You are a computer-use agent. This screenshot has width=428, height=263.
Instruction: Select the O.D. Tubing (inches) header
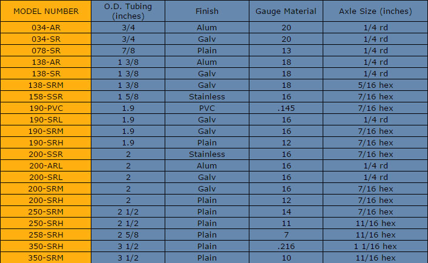(x=128, y=11)
